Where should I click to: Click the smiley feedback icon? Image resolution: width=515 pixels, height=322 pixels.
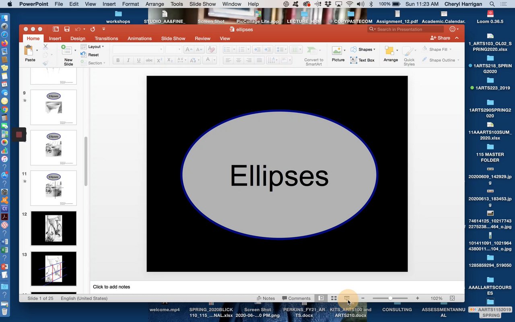pyautogui.click(x=452, y=29)
